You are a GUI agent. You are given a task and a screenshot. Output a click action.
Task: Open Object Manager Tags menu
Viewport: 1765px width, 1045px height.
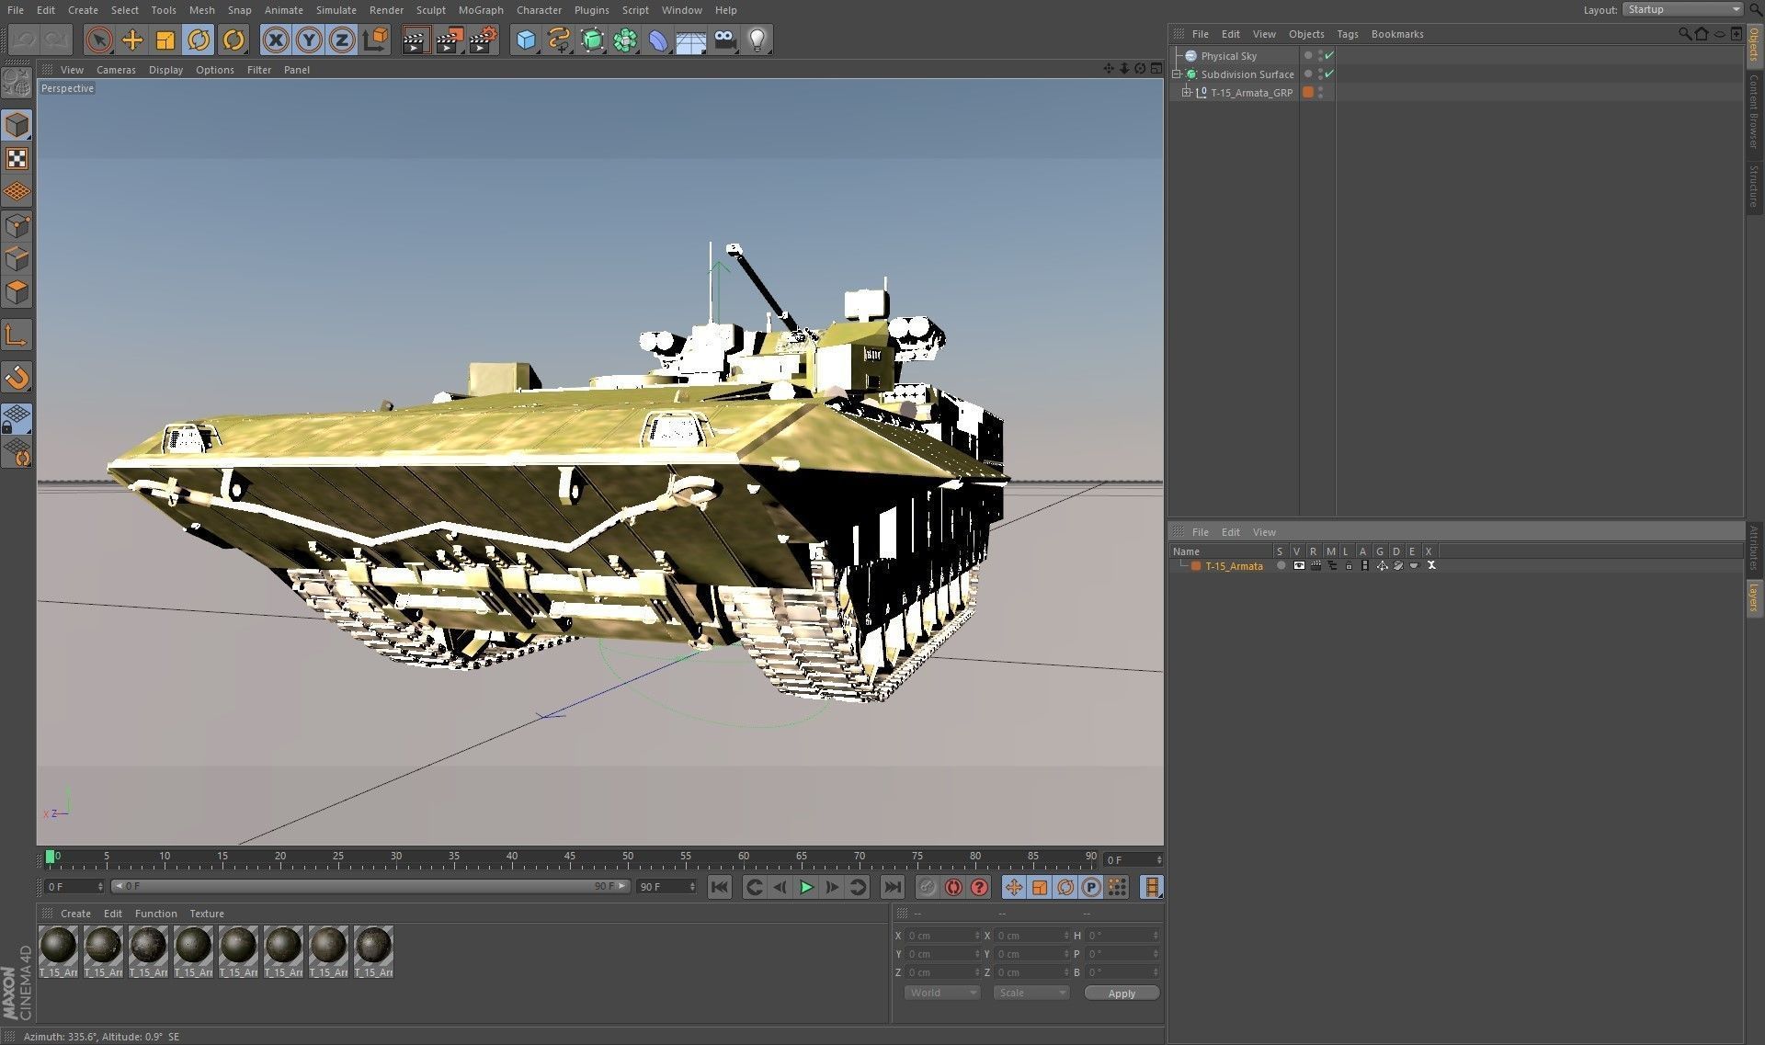tap(1347, 34)
